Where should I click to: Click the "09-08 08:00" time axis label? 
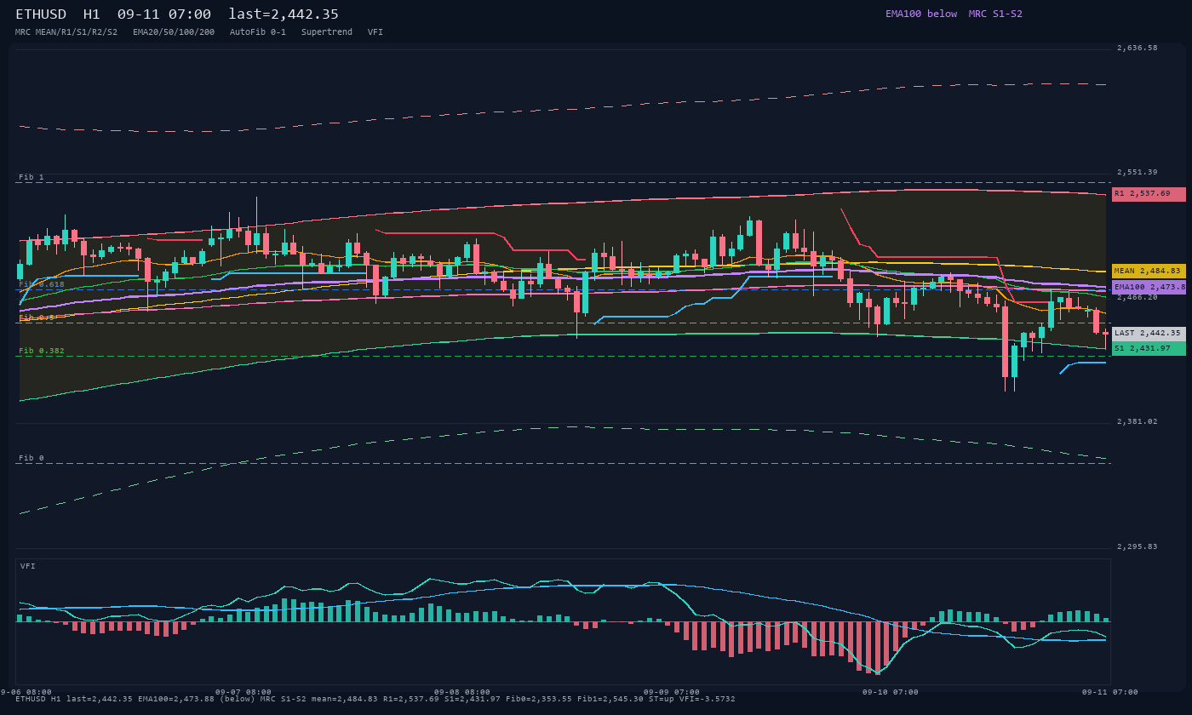(462, 692)
